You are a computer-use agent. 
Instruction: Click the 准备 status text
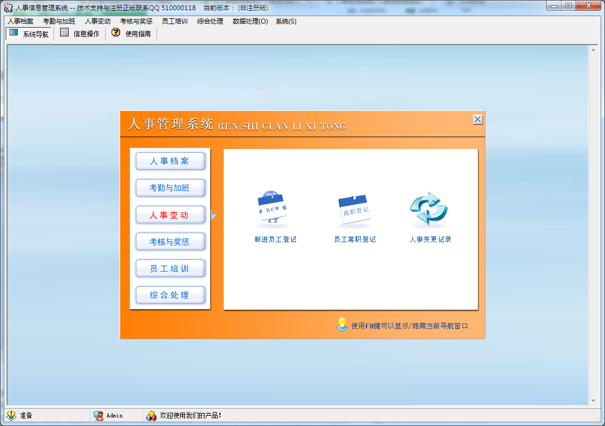tap(26, 415)
